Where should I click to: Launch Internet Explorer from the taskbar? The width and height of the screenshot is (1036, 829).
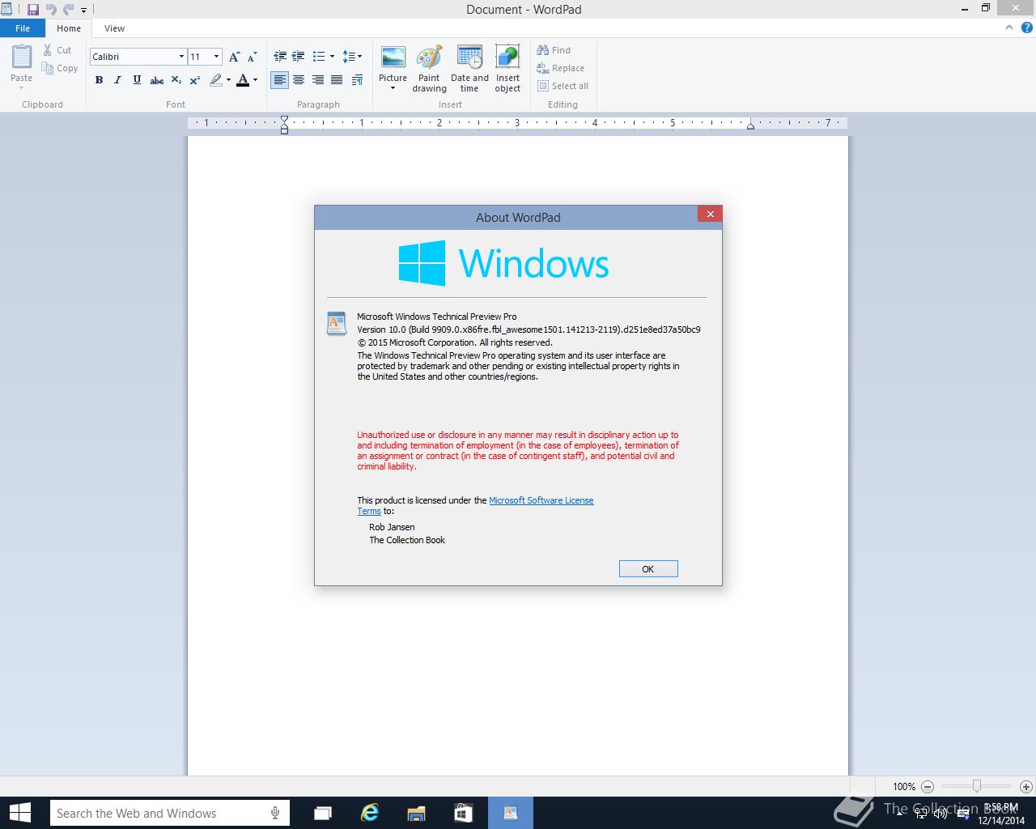(370, 813)
